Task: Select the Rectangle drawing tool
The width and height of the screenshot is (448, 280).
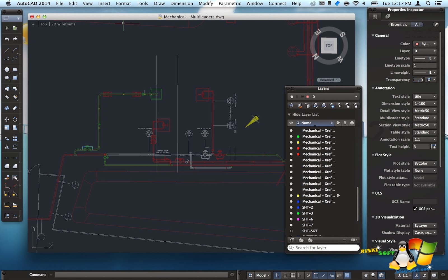Action: click(15, 69)
